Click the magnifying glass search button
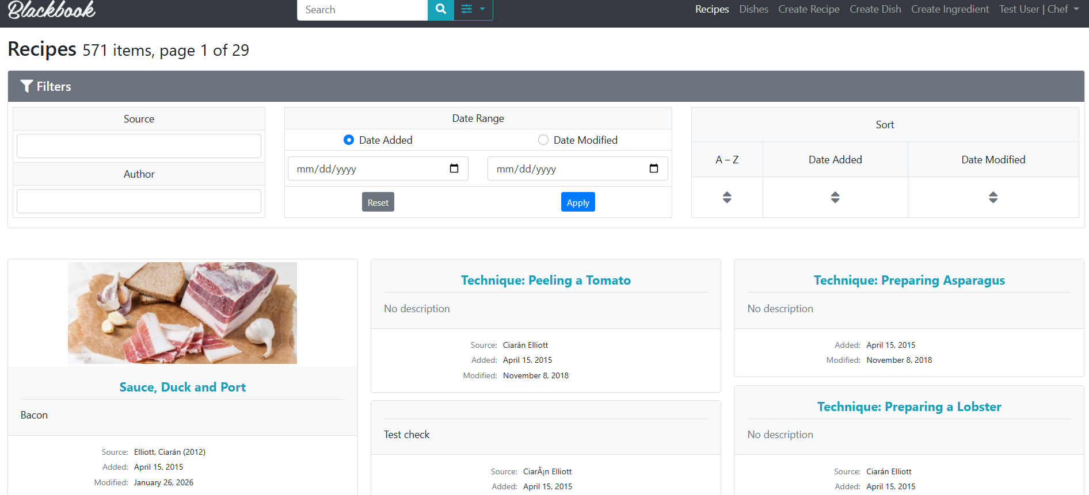Screen dimensions: 1089x495 441,9
